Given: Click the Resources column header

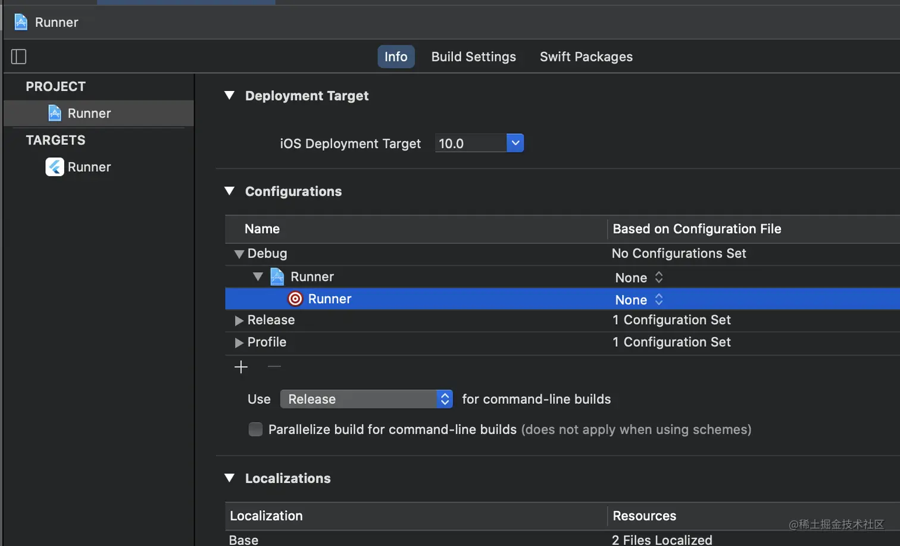Looking at the screenshot, I should [754, 516].
